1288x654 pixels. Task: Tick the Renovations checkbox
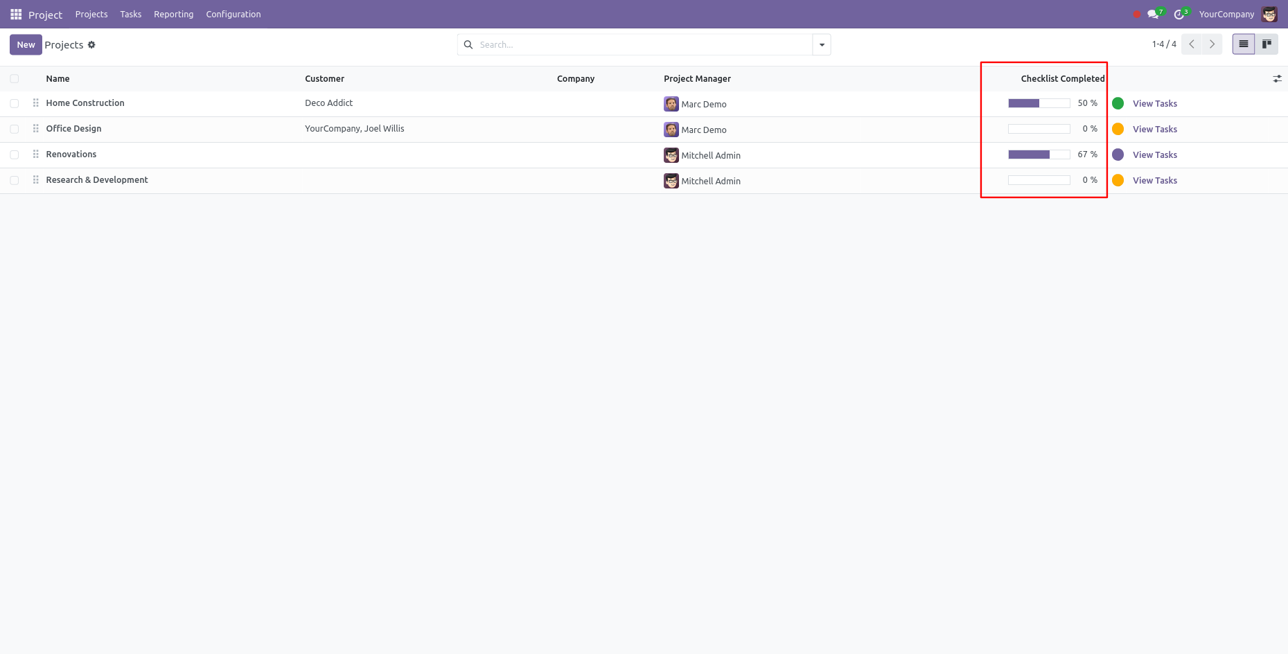15,154
